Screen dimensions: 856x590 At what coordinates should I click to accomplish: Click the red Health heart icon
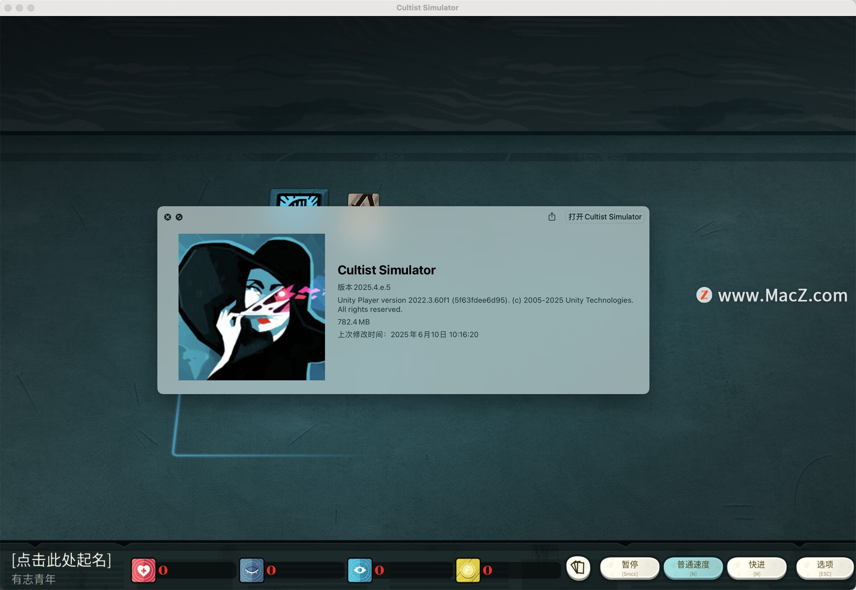pos(144,570)
